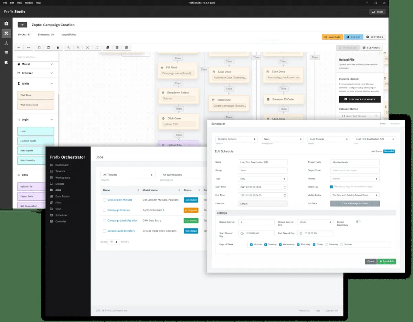Open the Priority dropdown set to Normal
The width and height of the screenshot is (413, 322).
354,179
